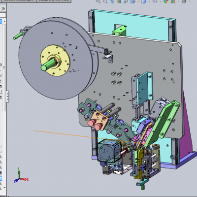Open the Hide/Show Items dropdown arrow
Viewport: 197px width, 197px height.
pos(160,1)
